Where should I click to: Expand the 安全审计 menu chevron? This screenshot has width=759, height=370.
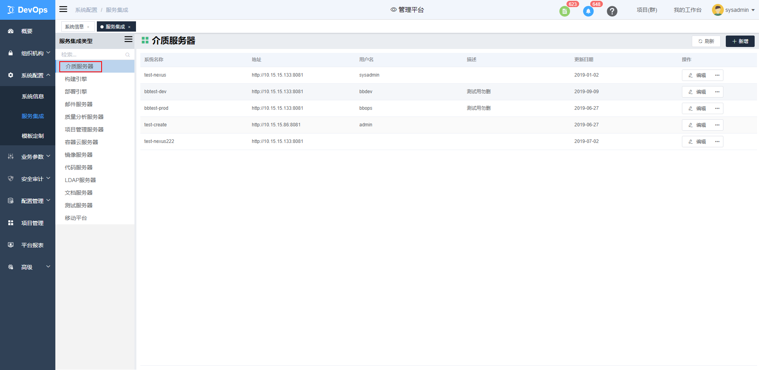[48, 178]
